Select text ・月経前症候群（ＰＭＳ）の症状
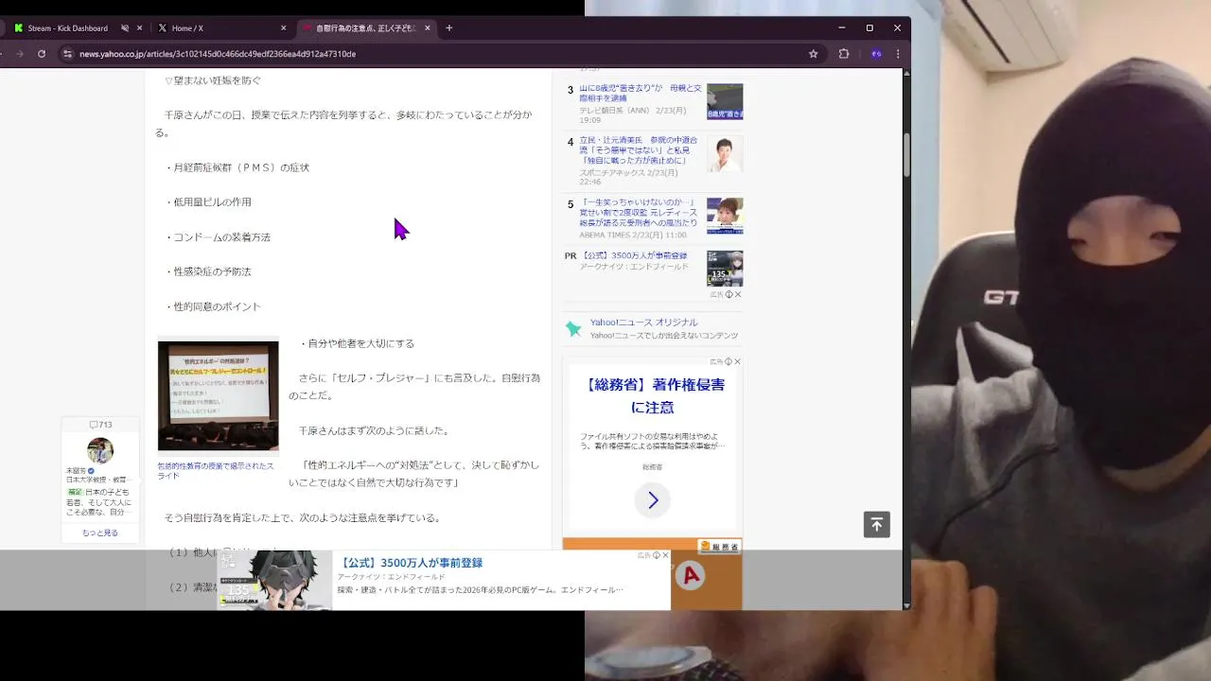The height and width of the screenshot is (681, 1211). (x=237, y=167)
